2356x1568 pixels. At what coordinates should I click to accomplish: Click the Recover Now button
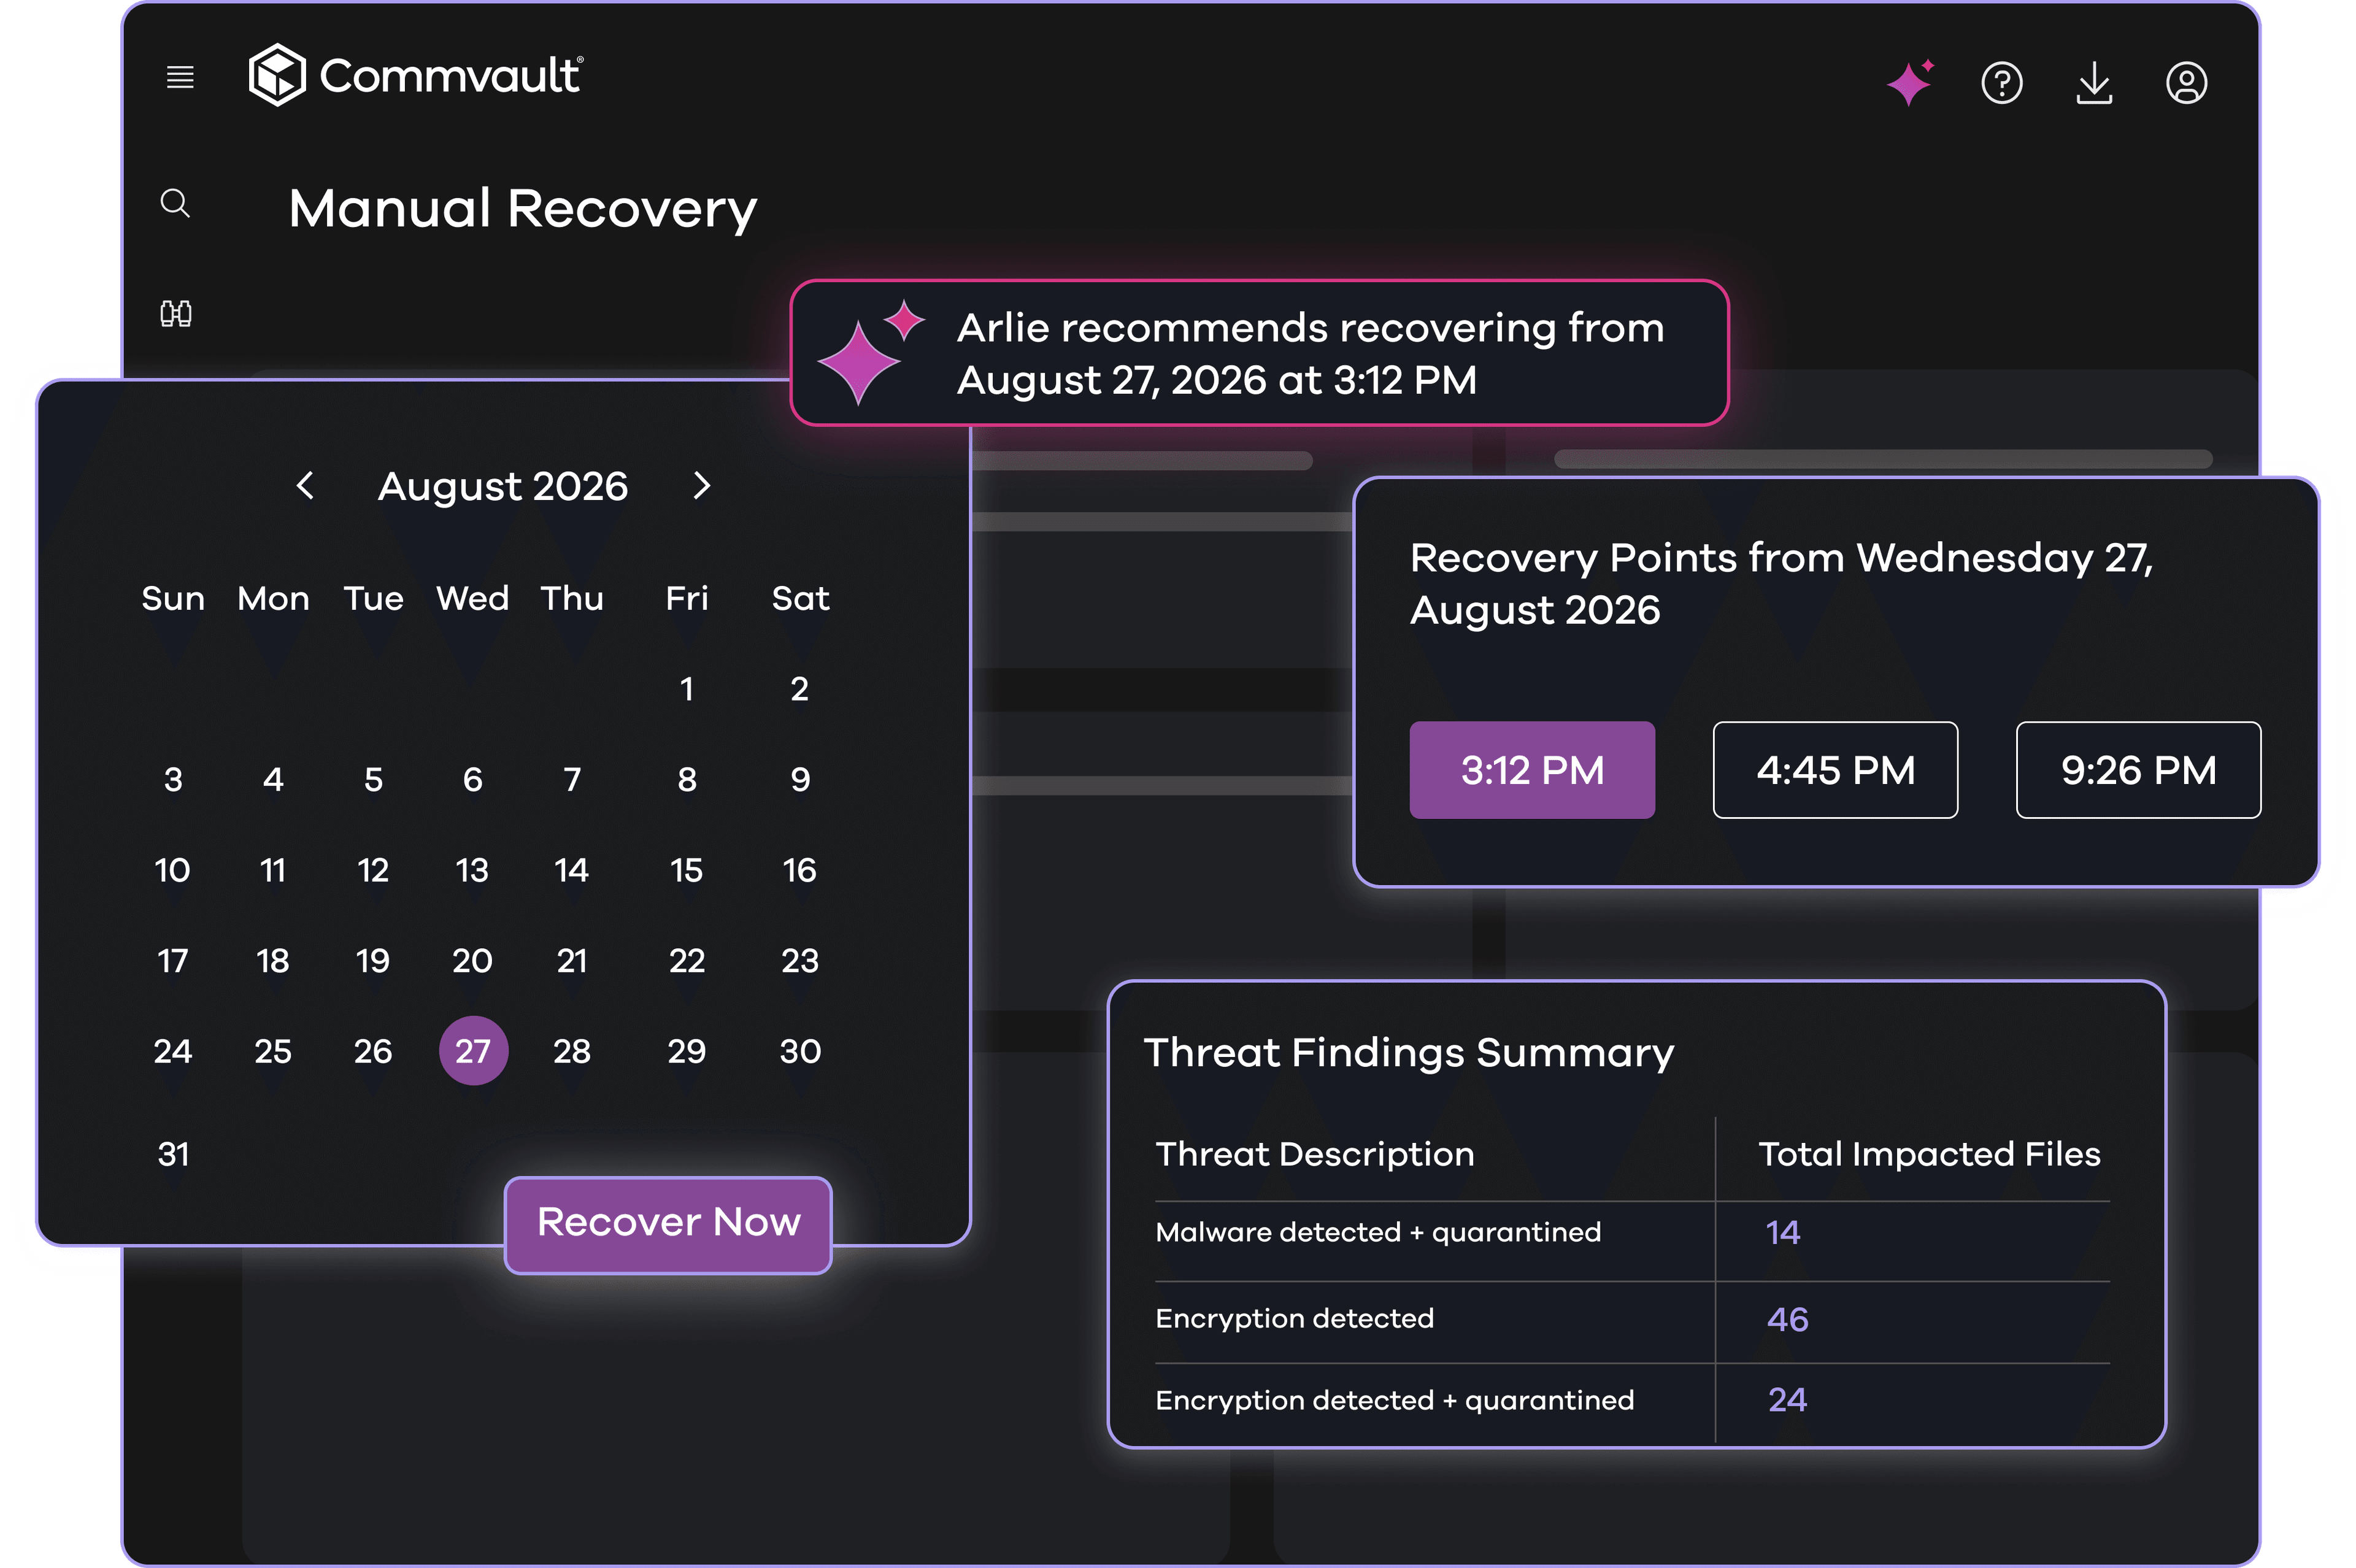click(x=668, y=1224)
